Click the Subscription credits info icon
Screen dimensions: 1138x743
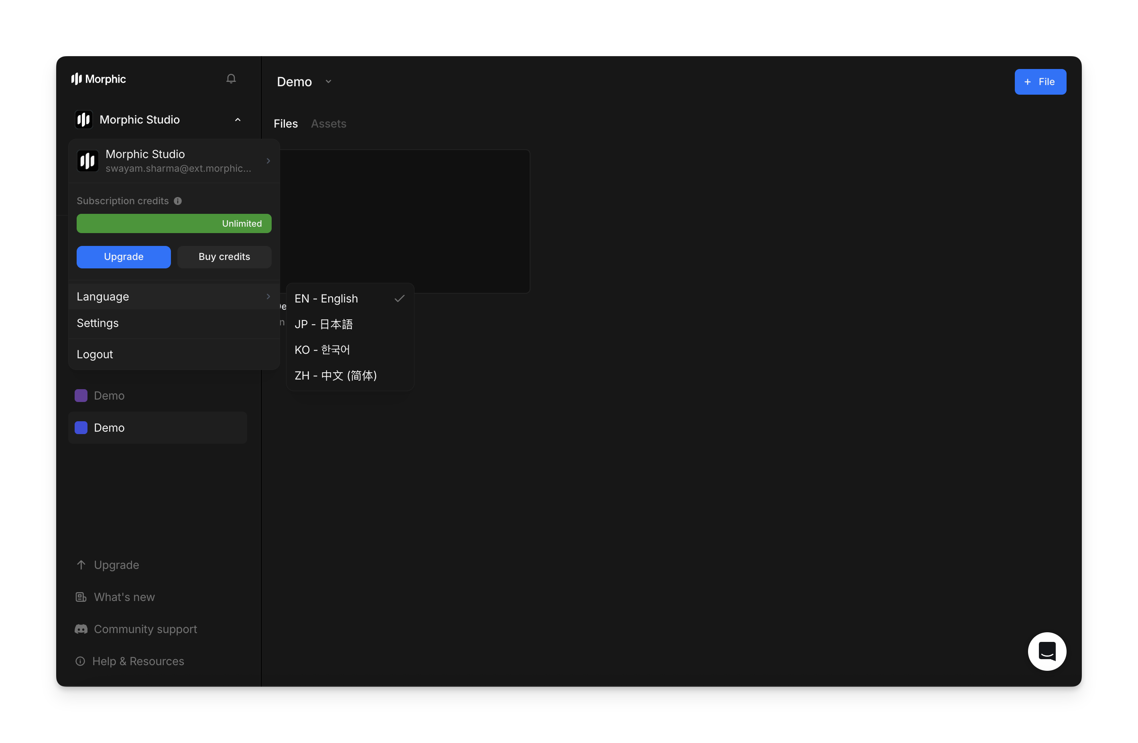point(178,201)
